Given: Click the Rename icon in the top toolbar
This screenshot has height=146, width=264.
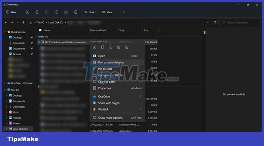Looking at the screenshot, I should [56, 12].
